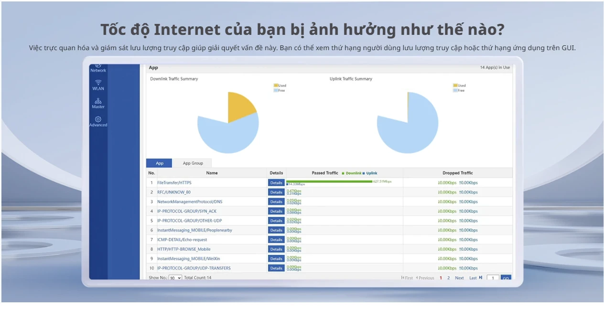This screenshot has width=604, height=320.
Task: Select the ICMP-DETAIL/Echo-request app name
Action: 183,240
